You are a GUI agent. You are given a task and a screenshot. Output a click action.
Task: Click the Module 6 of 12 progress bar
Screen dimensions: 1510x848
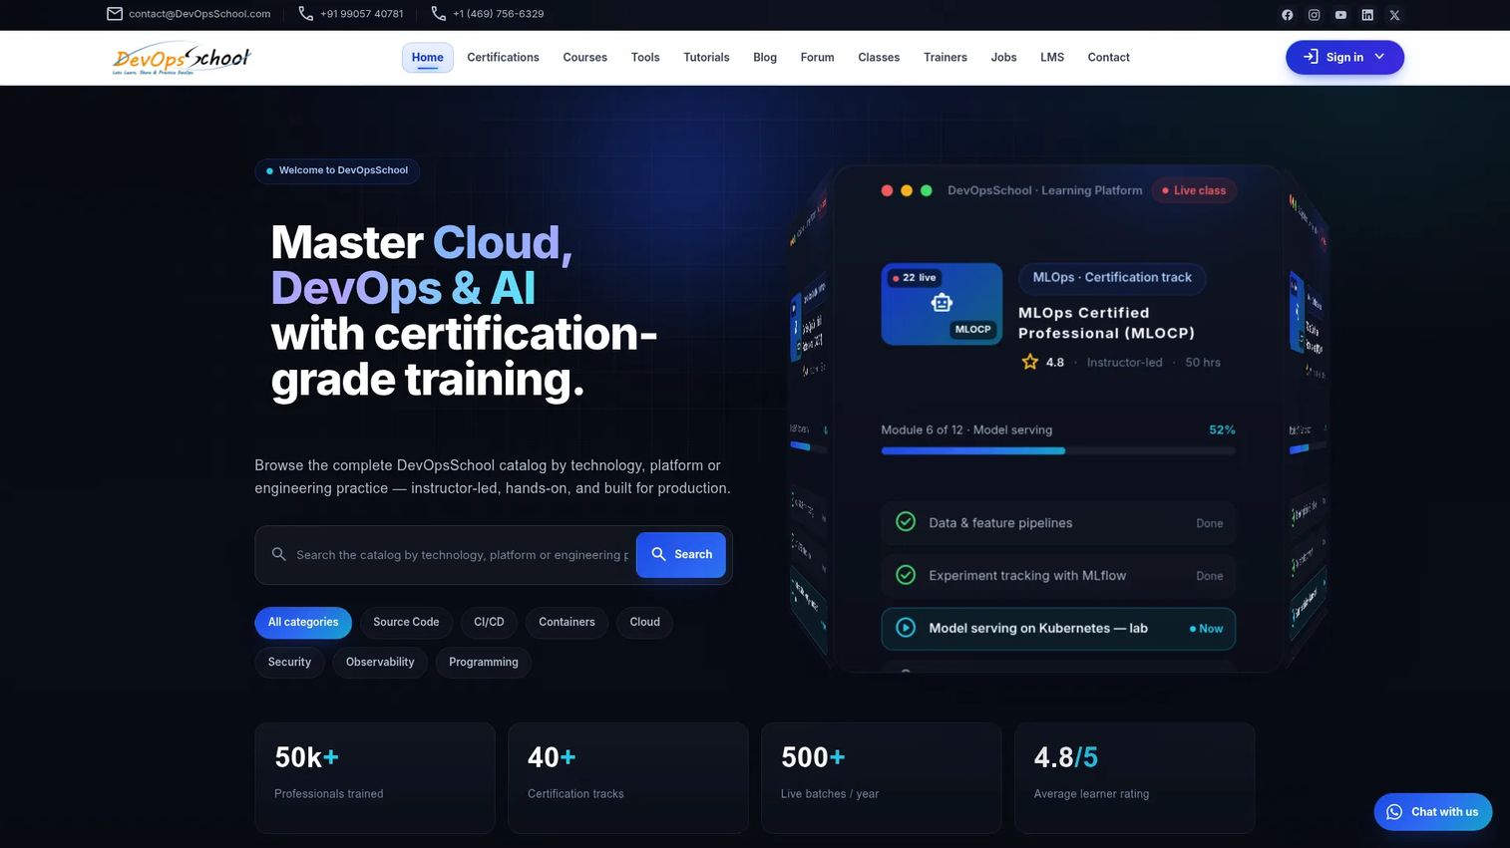click(1058, 451)
